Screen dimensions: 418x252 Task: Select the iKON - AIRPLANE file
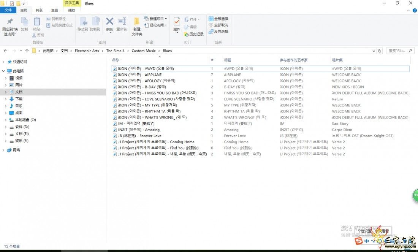(x=140, y=75)
